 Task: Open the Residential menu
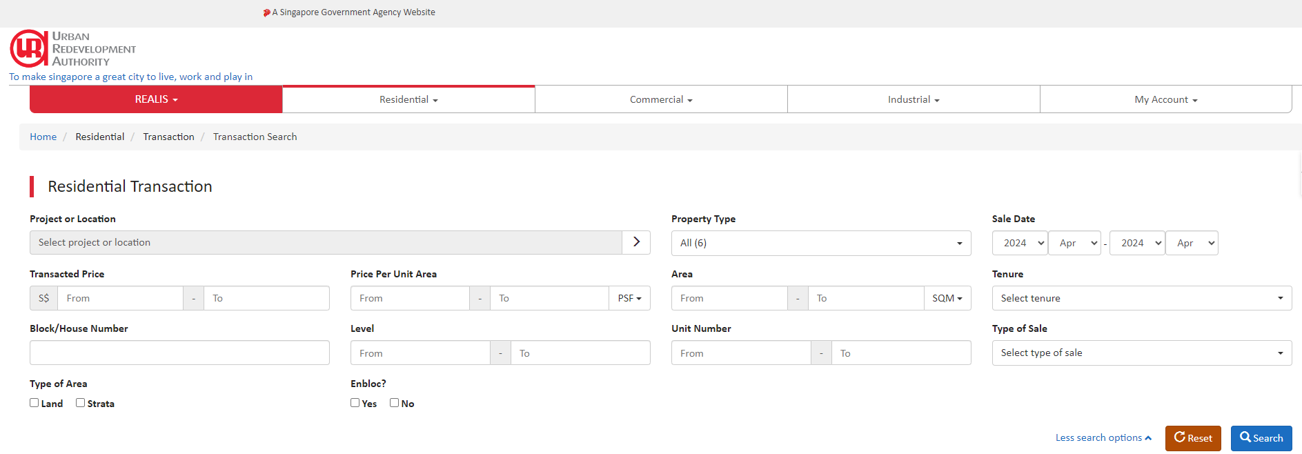pos(408,99)
